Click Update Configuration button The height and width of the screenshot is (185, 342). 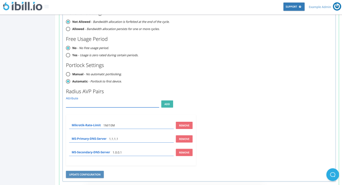[x=85, y=174]
